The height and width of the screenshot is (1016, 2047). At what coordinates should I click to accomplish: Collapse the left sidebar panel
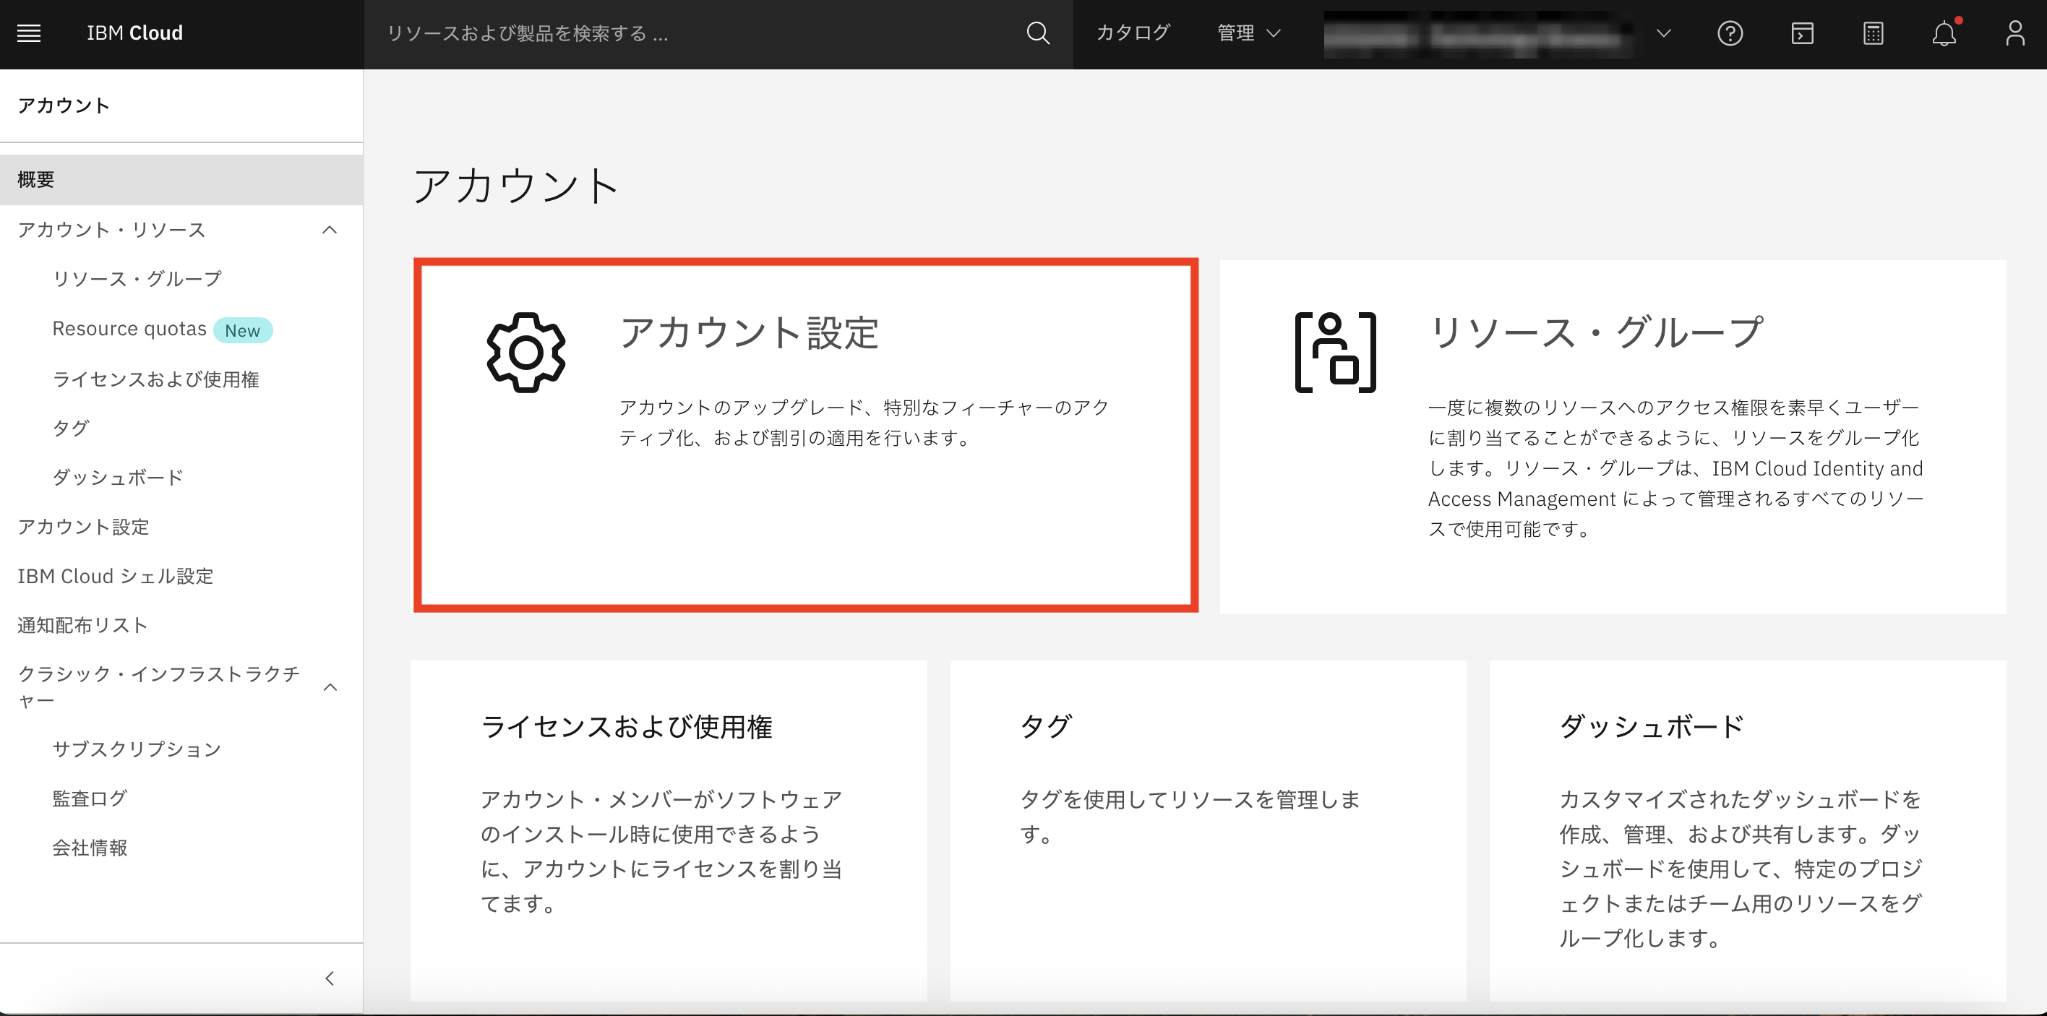coord(330,978)
